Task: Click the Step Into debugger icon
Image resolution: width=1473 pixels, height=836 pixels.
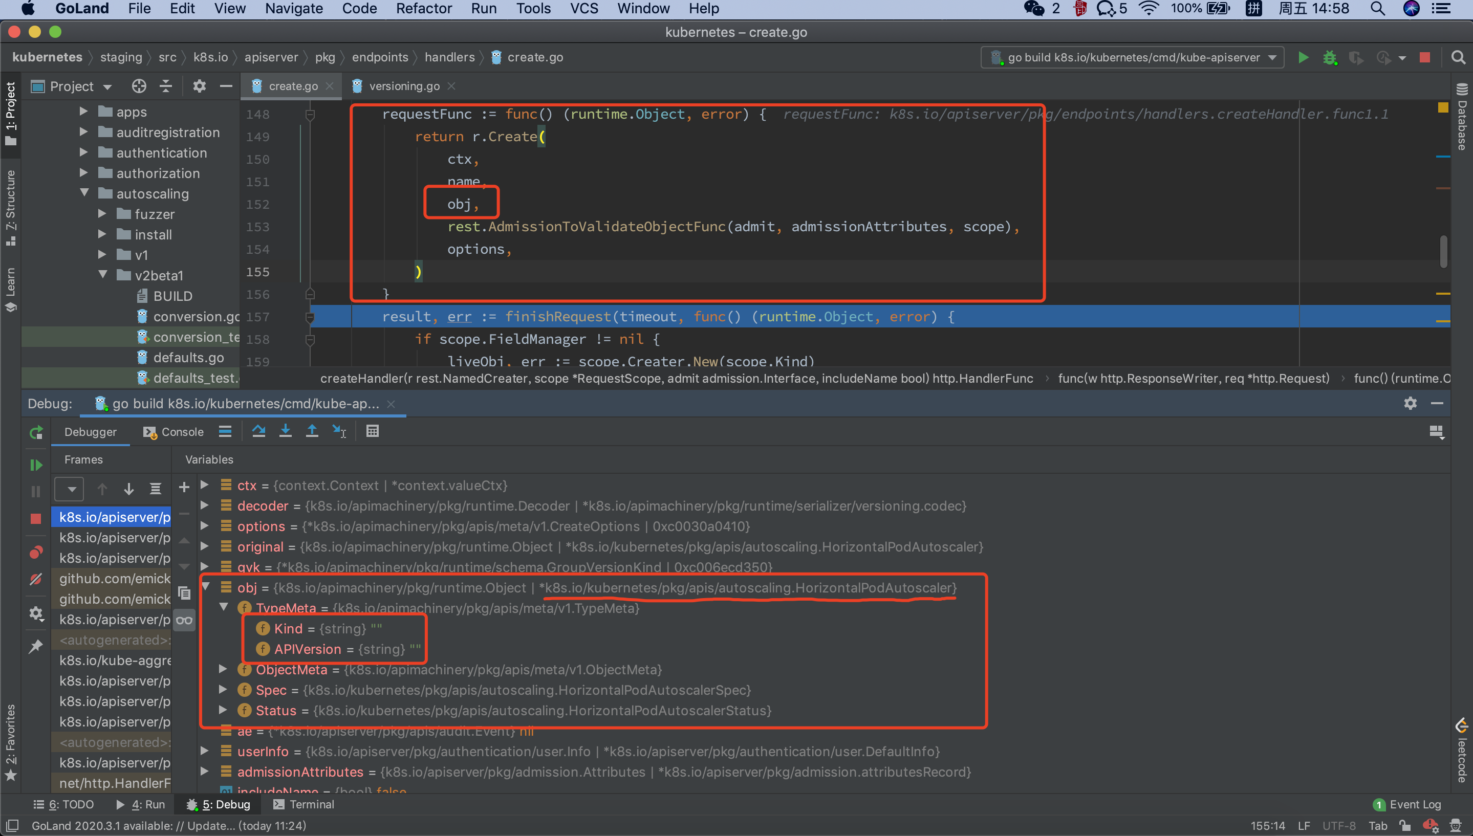Action: 285,431
